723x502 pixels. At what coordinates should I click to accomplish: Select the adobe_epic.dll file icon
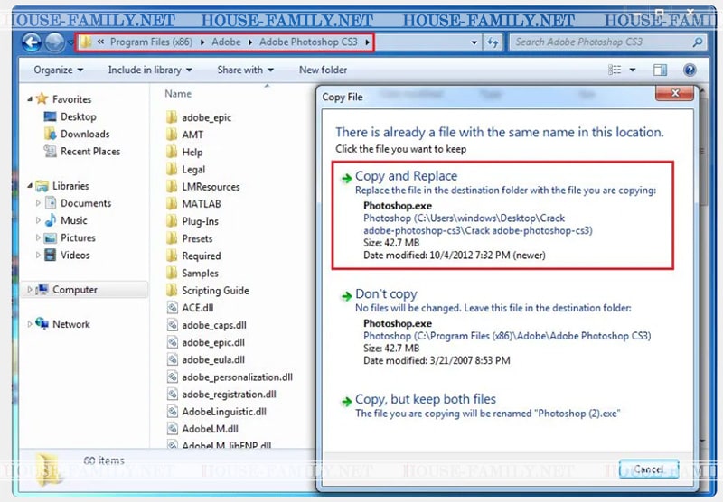pyautogui.click(x=172, y=343)
